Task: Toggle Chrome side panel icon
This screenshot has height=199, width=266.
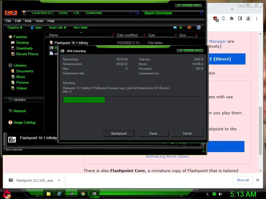Action: point(240,18)
